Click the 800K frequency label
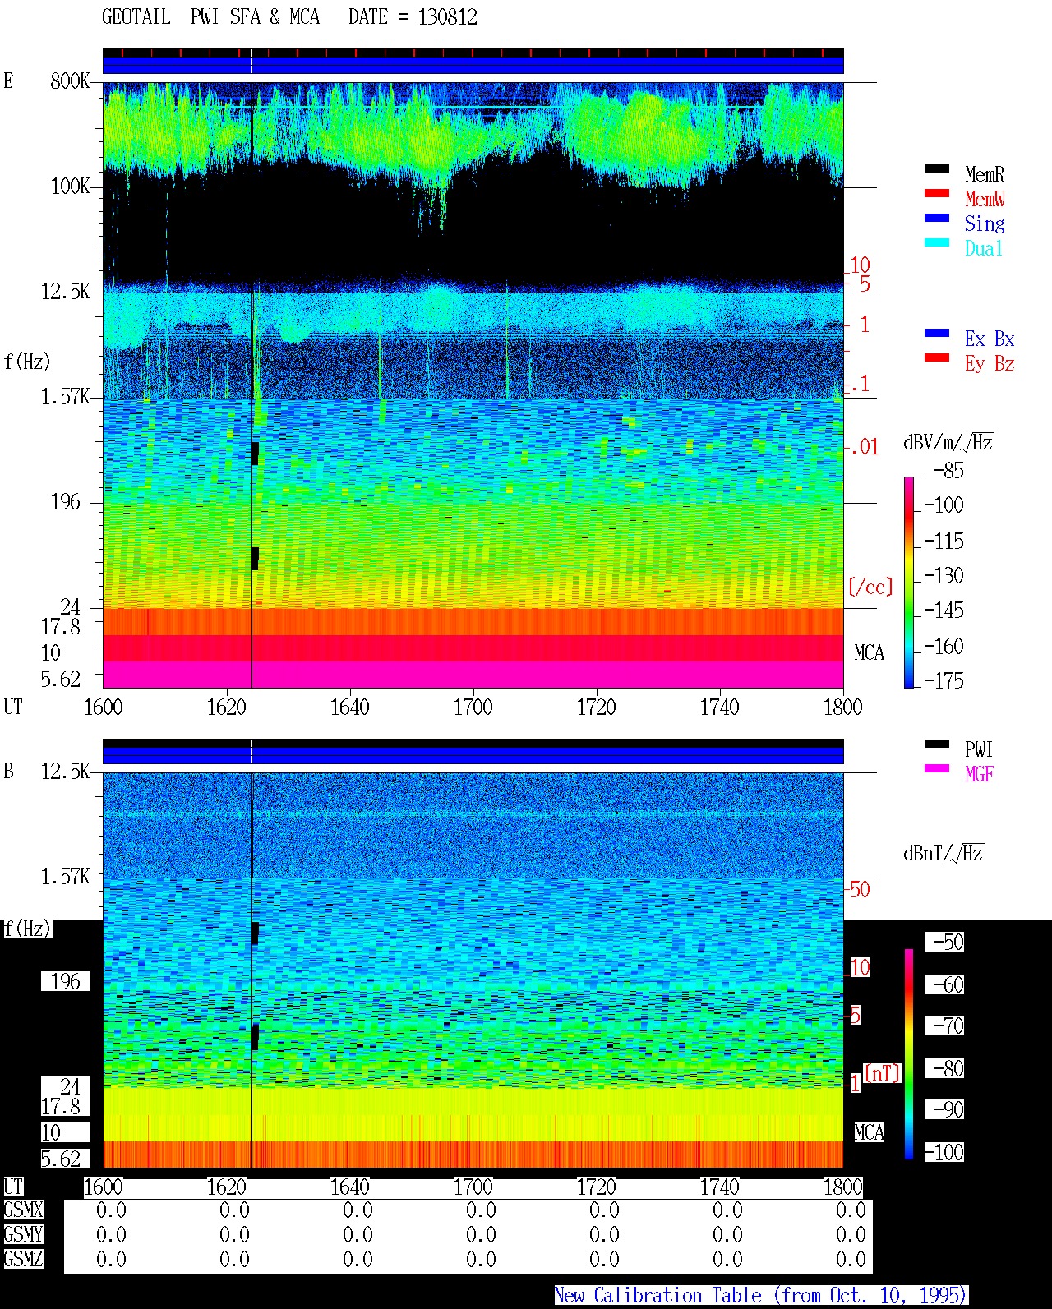 pyautogui.click(x=70, y=81)
